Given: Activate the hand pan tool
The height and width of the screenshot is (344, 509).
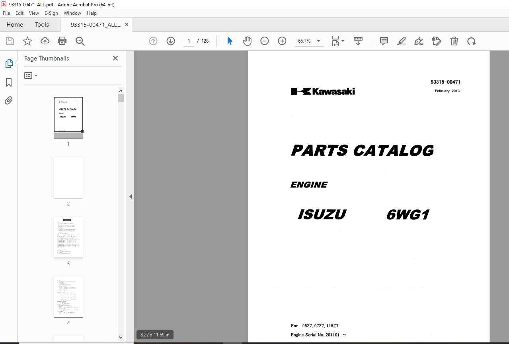Looking at the screenshot, I should (247, 41).
